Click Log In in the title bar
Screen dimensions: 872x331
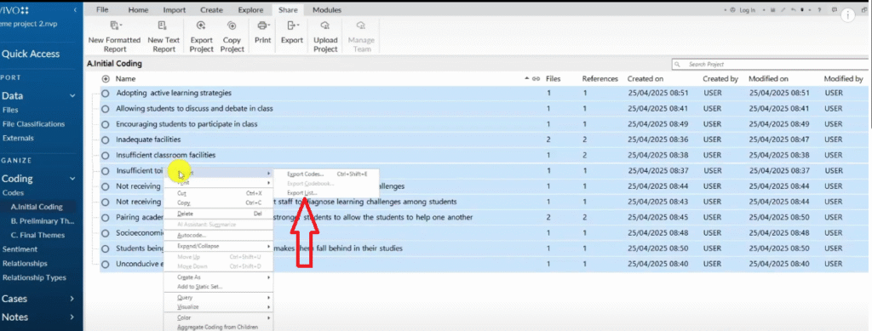pos(748,10)
